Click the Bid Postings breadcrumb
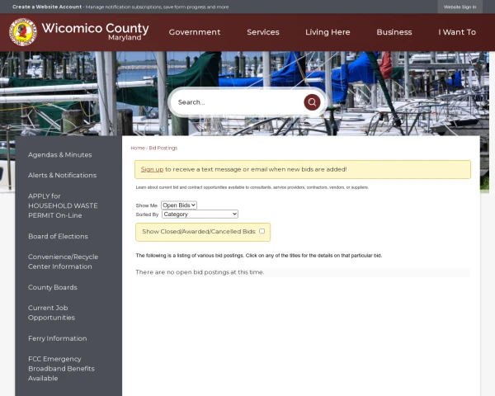Viewport: 495px width, 396px height. point(163,148)
